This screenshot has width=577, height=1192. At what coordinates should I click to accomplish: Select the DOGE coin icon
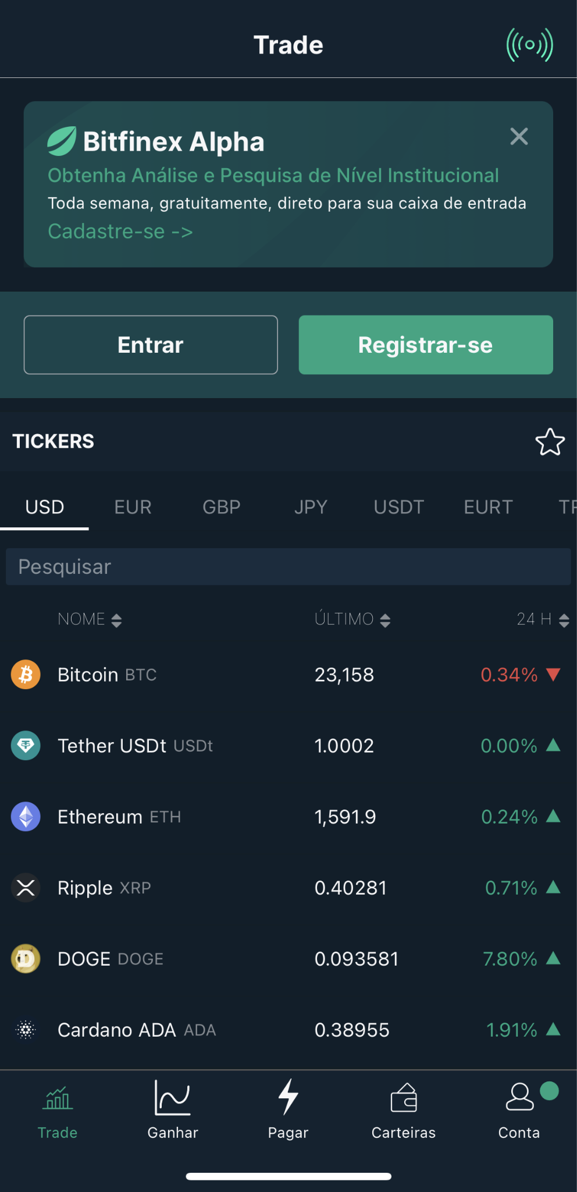tap(26, 959)
